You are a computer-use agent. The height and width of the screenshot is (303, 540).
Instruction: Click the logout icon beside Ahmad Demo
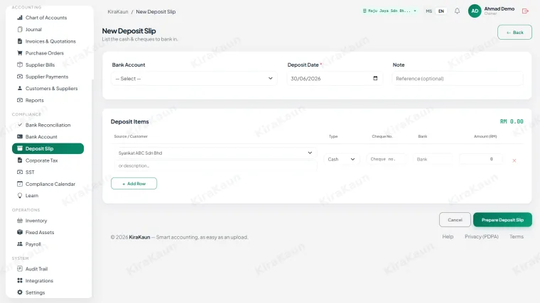(525, 11)
